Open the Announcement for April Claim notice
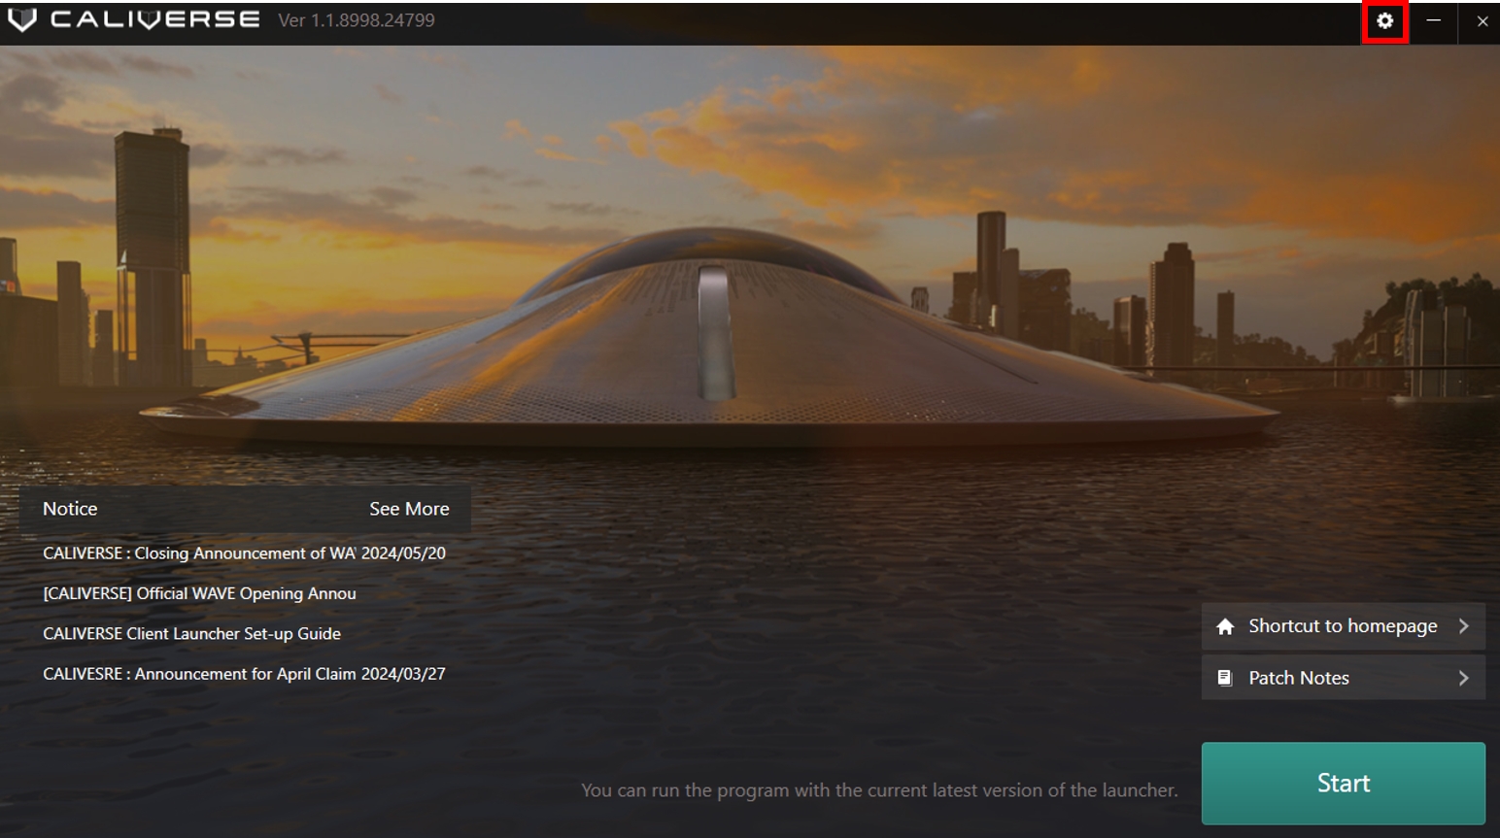The width and height of the screenshot is (1500, 838). click(x=243, y=674)
